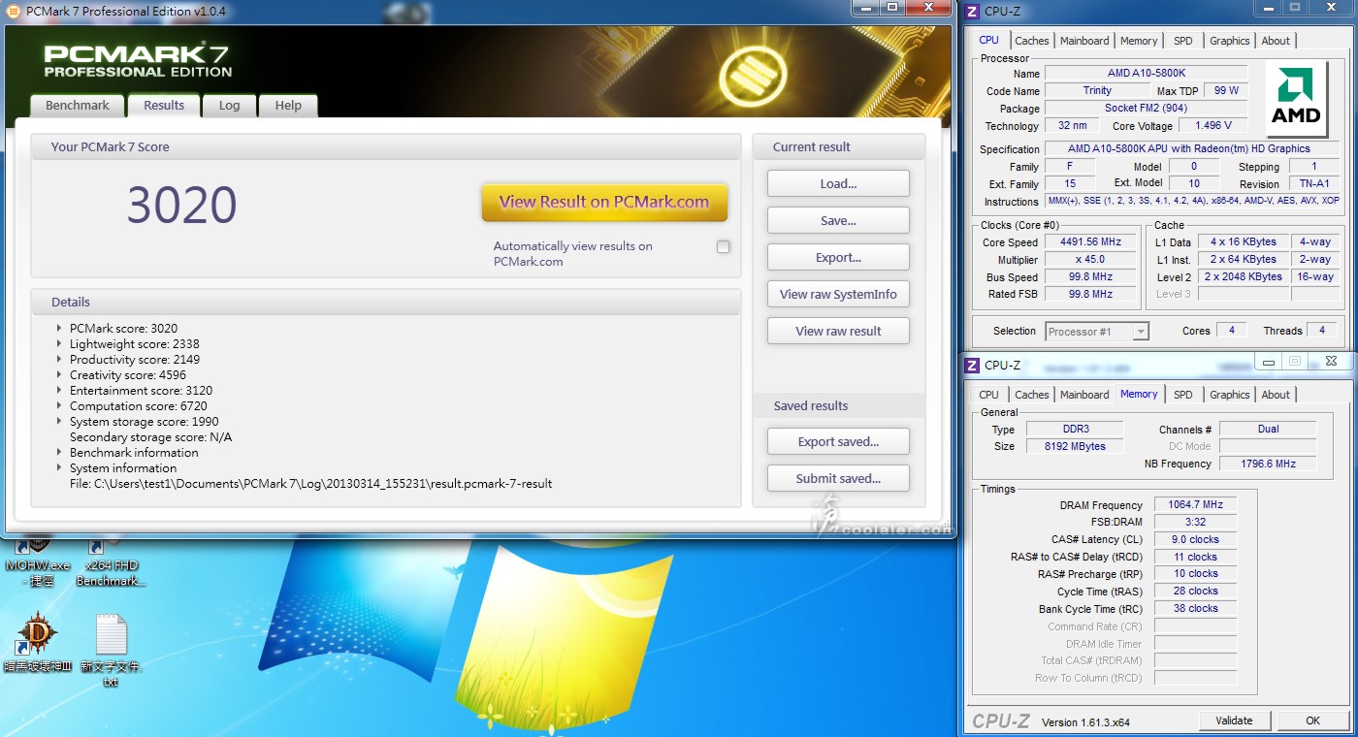
Task: Click the OK button in CPU-Z
Action: point(1312,721)
